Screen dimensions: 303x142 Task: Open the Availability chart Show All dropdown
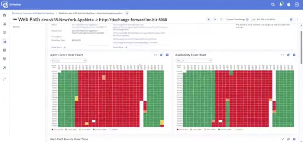[x=194, y=61]
